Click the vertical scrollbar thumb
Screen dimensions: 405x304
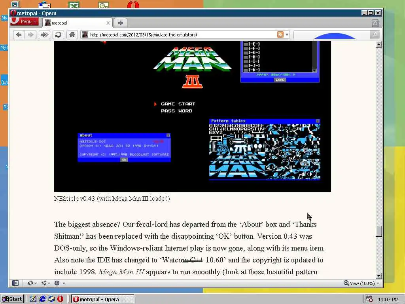click(x=379, y=231)
